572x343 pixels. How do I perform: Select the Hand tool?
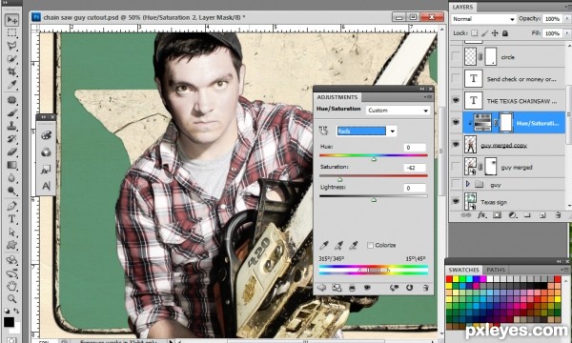[11, 285]
